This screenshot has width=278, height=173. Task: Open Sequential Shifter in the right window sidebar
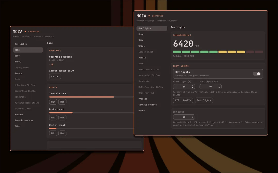pyautogui.click(x=152, y=75)
